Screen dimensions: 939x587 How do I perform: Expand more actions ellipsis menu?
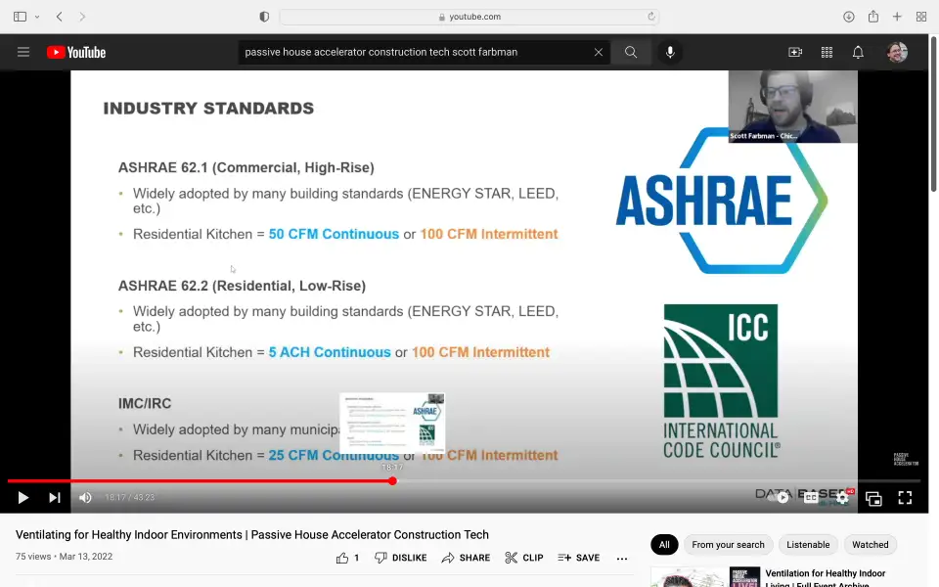click(622, 558)
